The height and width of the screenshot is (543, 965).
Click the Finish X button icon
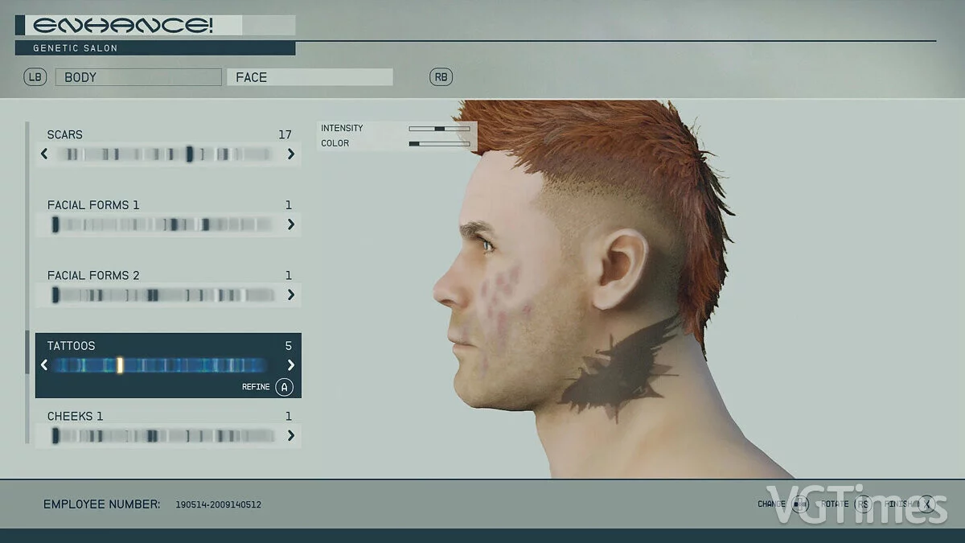(x=926, y=504)
